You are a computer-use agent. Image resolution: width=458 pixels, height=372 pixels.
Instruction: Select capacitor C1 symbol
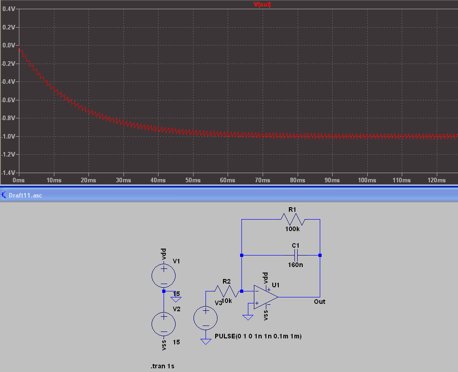[296, 256]
